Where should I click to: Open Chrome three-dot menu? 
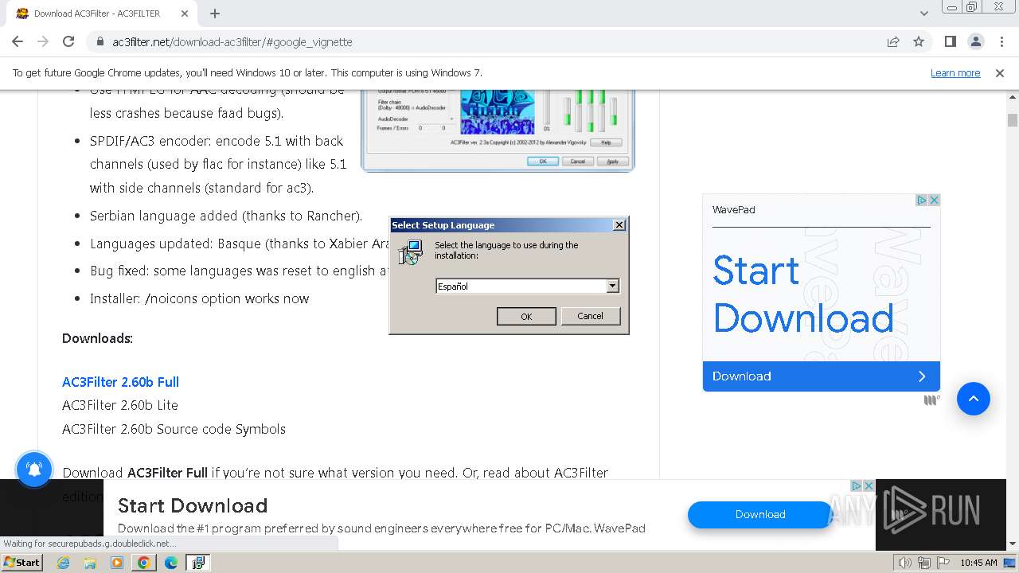1001,42
